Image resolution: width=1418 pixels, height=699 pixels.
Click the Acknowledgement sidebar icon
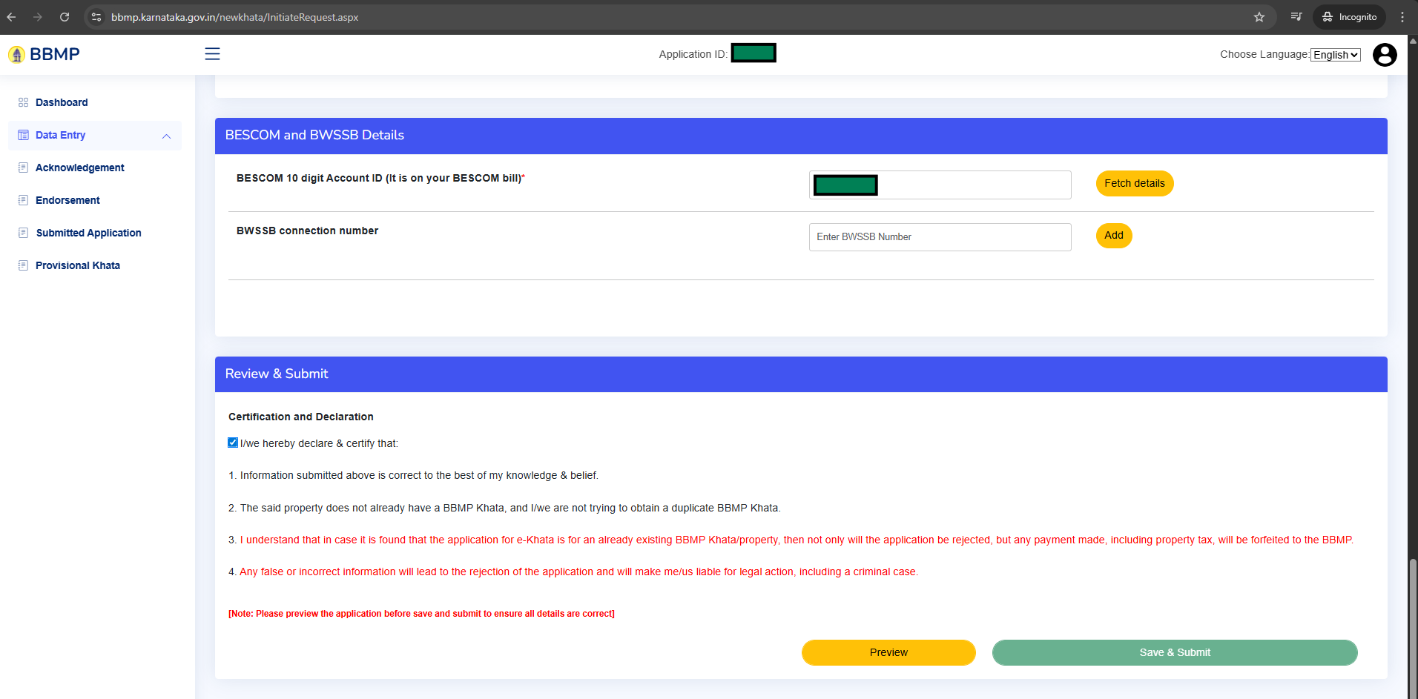click(x=23, y=168)
